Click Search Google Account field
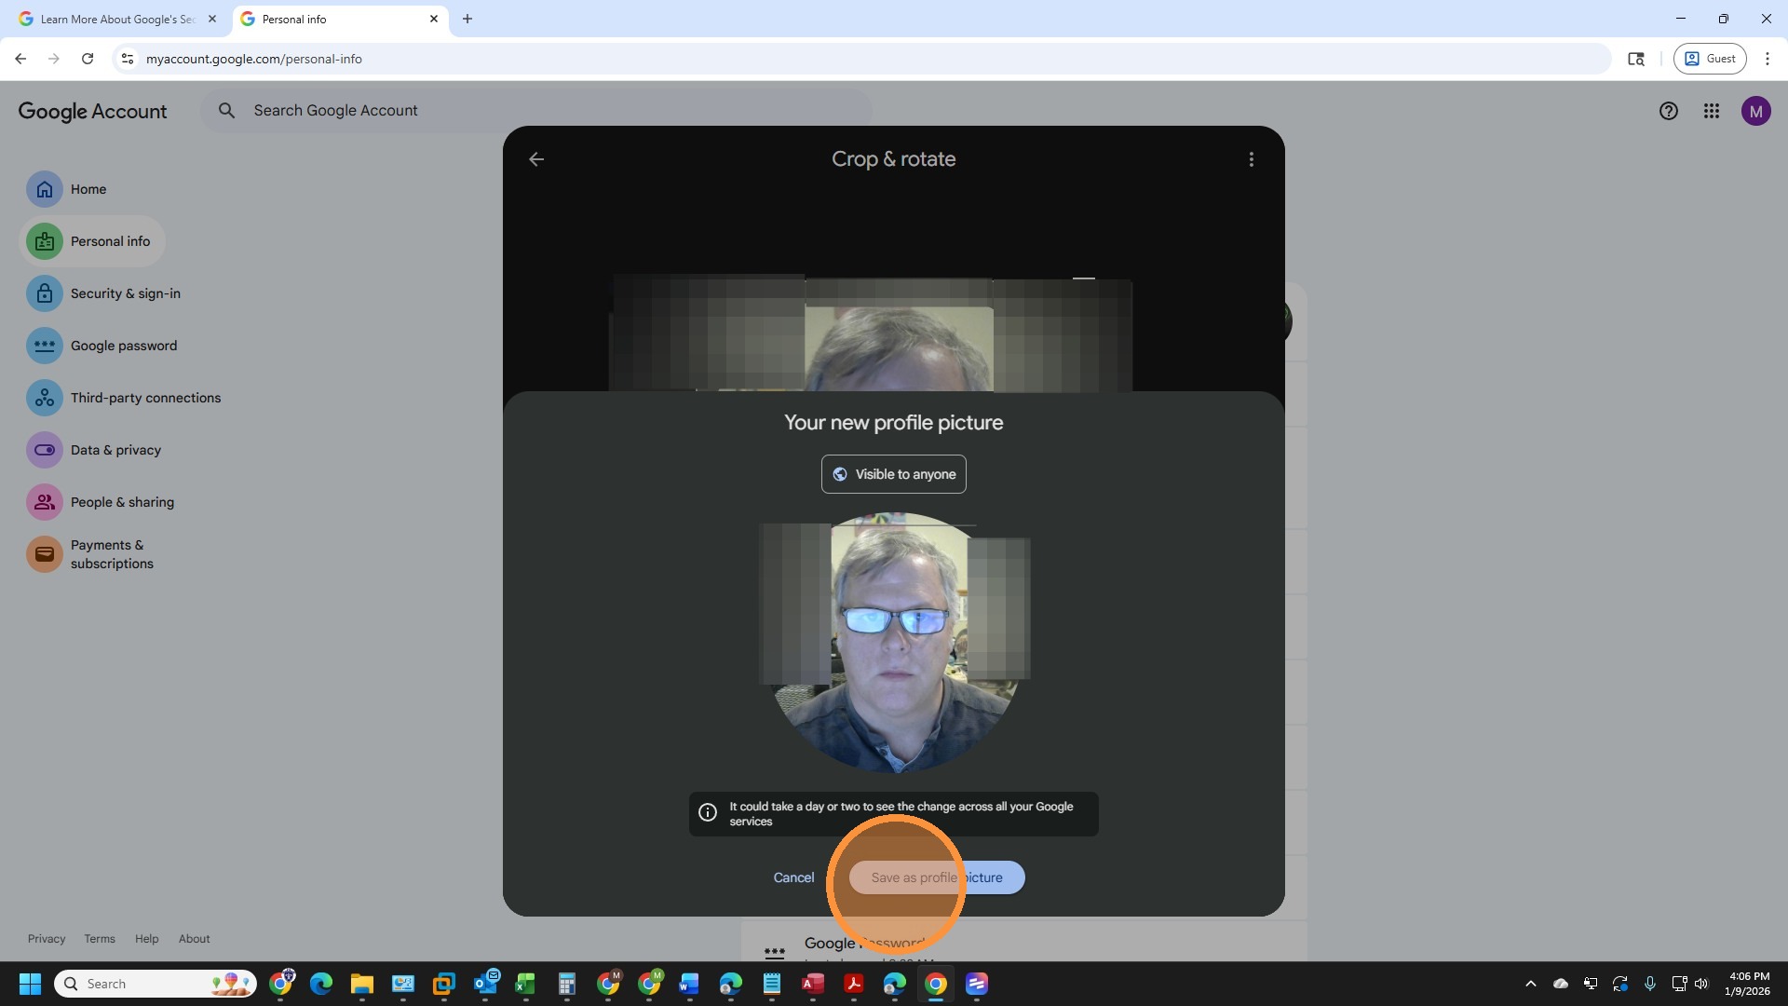This screenshot has width=1788, height=1006. click(x=540, y=111)
